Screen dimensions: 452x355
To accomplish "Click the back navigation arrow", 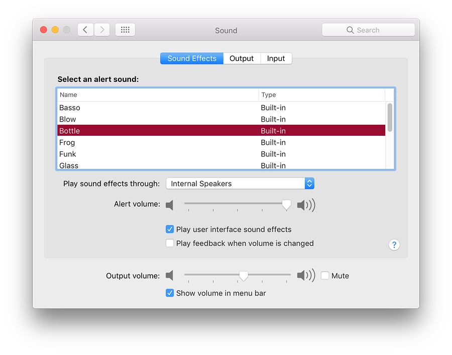I will (x=85, y=30).
